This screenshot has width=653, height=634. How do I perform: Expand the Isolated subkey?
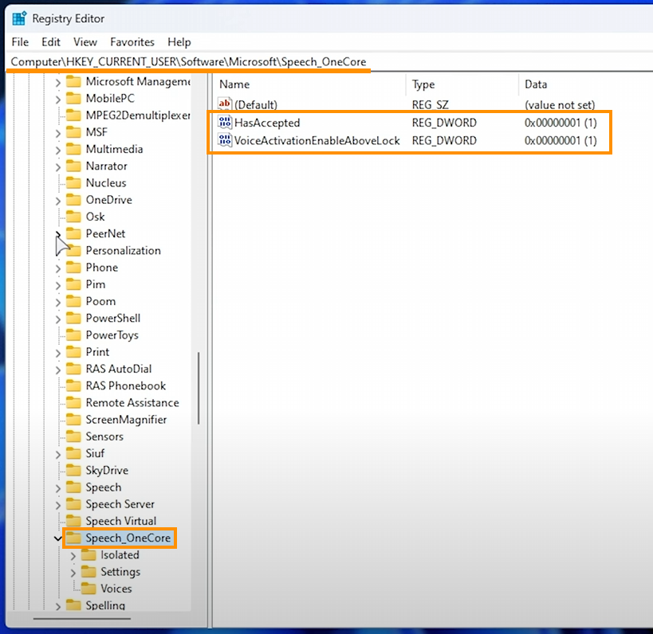[x=73, y=556]
